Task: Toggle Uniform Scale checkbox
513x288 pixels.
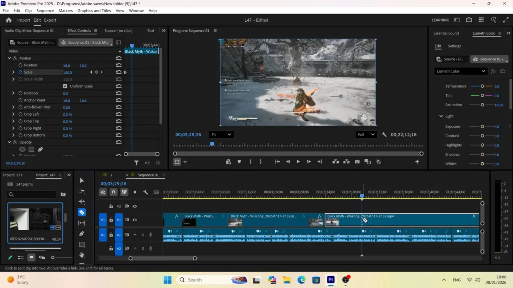Action: click(x=65, y=86)
